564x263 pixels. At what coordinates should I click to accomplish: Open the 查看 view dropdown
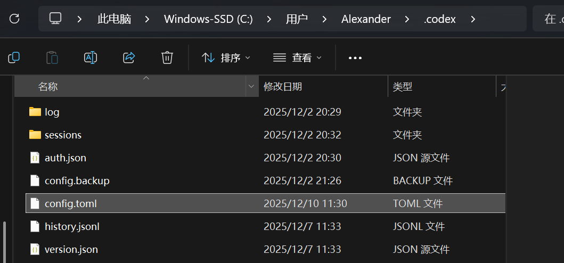coord(297,57)
